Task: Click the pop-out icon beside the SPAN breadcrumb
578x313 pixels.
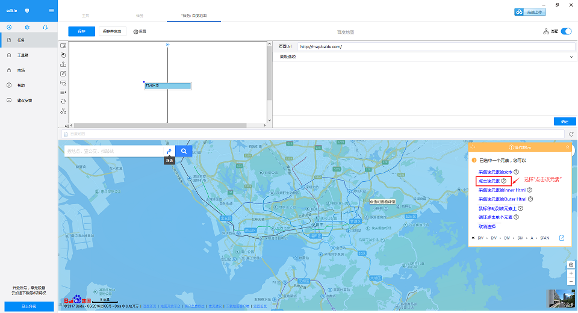Action: (x=562, y=238)
